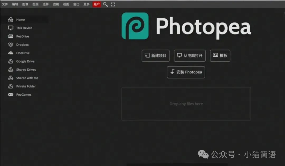Click the PeaGames gamepad icon
Screen dimensions: 285x166
(x=11, y=95)
